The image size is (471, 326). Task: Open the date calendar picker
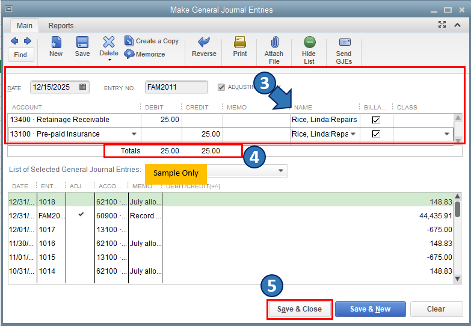tap(82, 87)
